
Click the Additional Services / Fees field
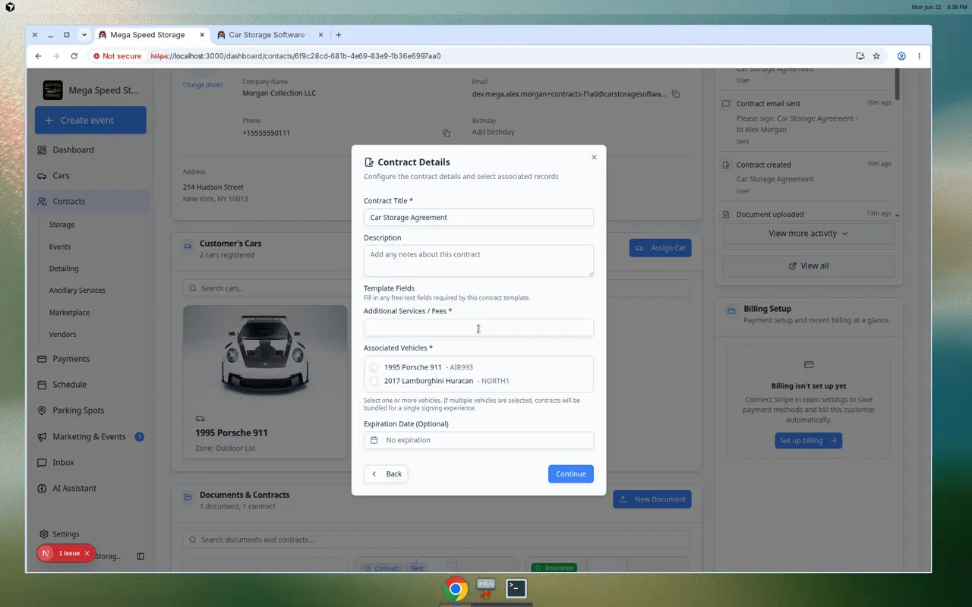[x=478, y=328]
